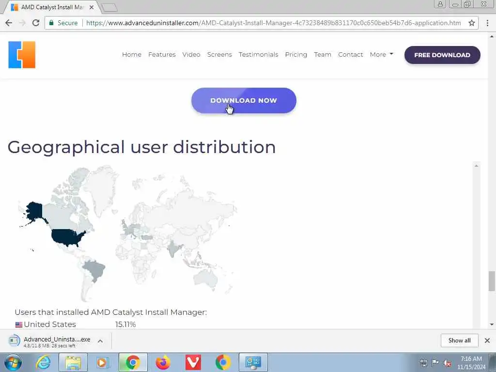Image resolution: width=496 pixels, height=372 pixels.
Task: Click the page vertical scrollbar thumb
Action: coord(492,281)
